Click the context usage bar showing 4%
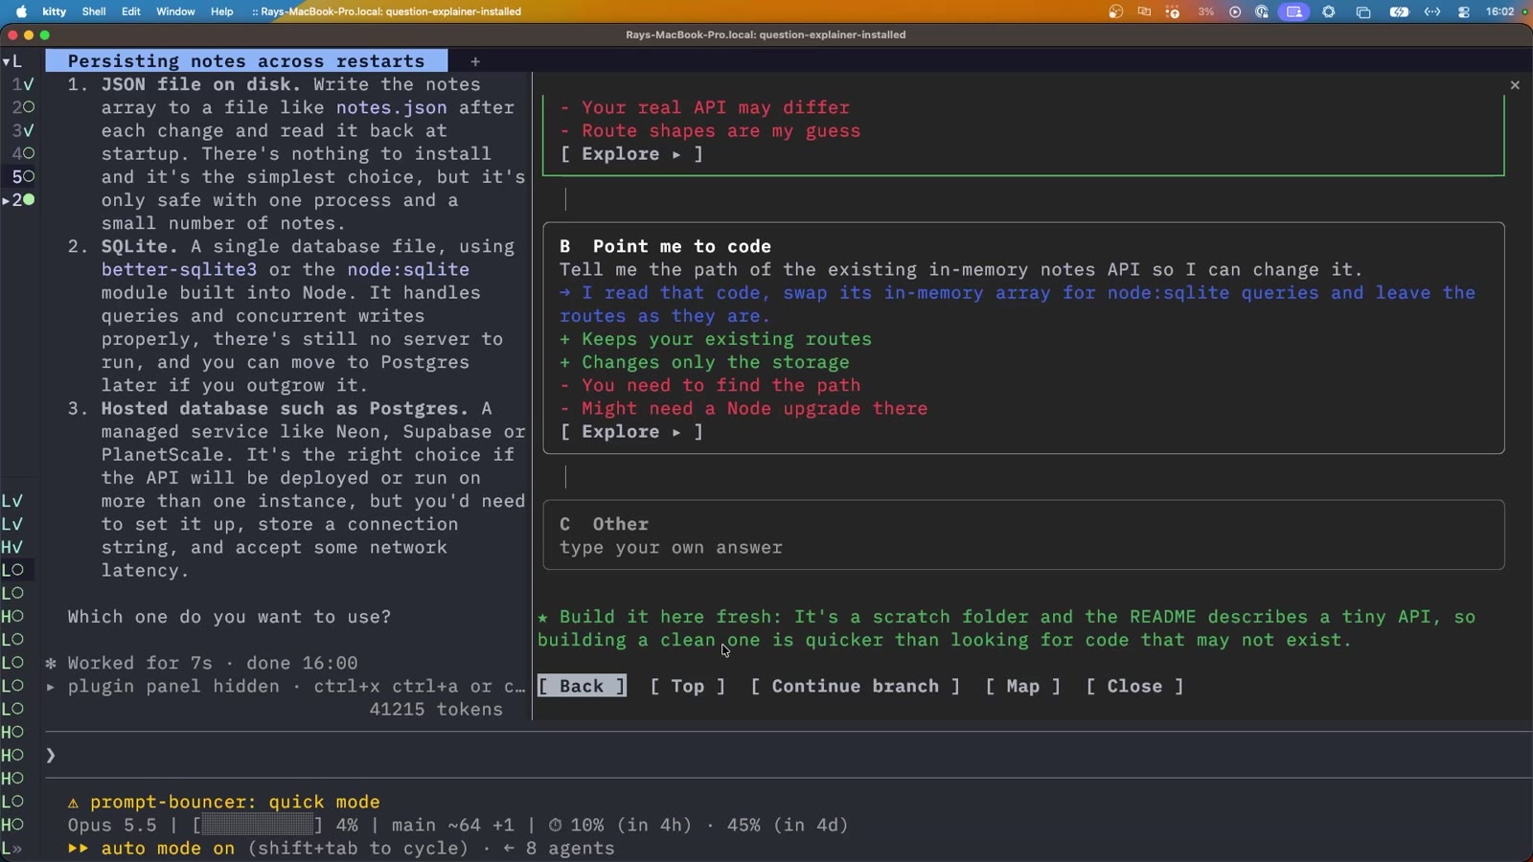Screen dimensions: 1533x862 tap(258, 826)
